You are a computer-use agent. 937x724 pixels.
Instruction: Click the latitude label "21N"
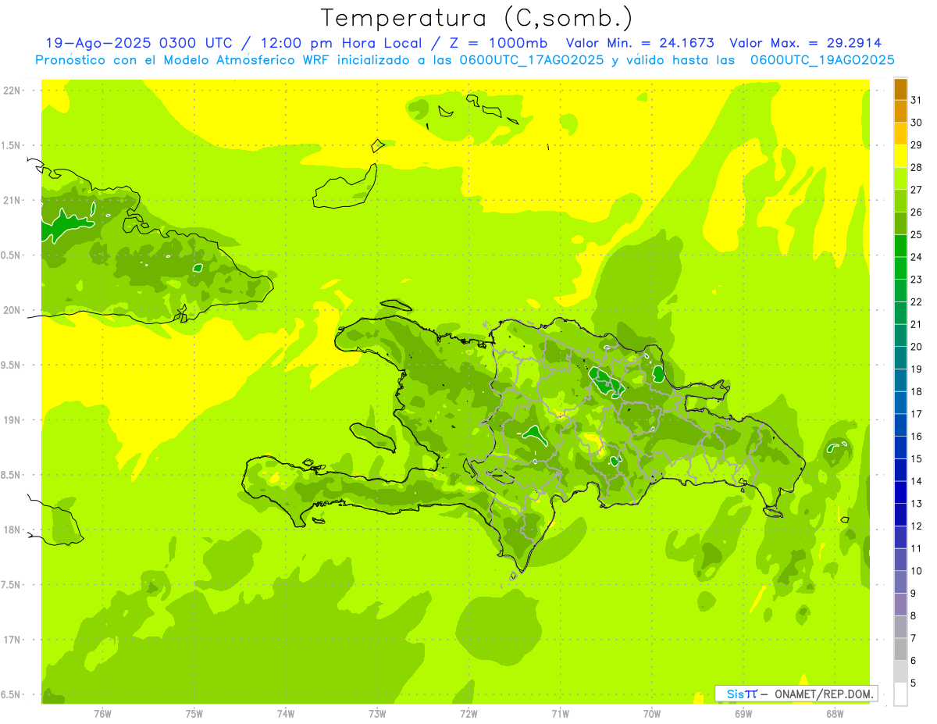coord(13,201)
